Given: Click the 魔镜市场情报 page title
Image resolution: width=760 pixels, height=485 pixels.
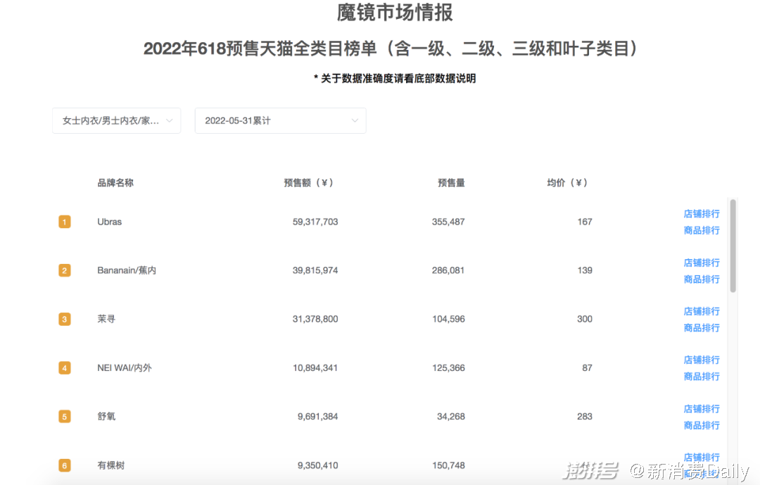Looking at the screenshot, I should pos(395,13).
